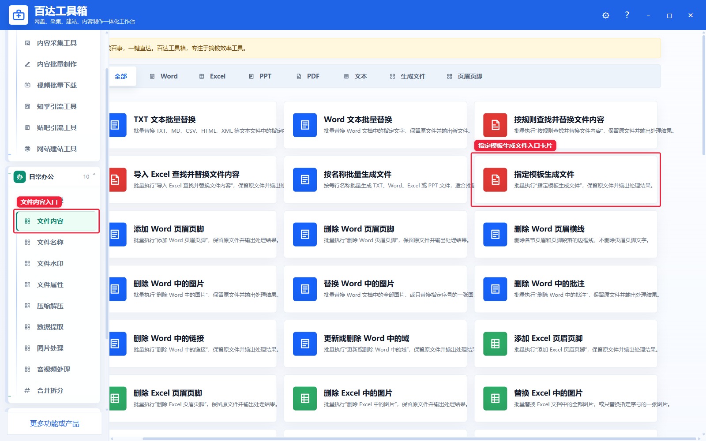This screenshot has width=706, height=441.
Task: Click the yellow notice banner text
Action: click(178, 48)
